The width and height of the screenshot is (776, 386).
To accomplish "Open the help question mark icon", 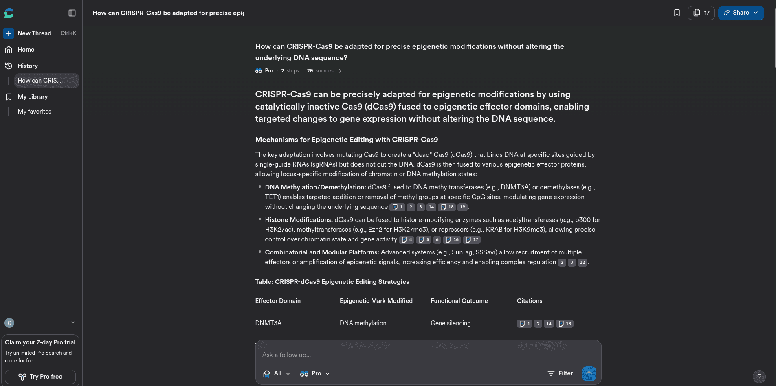I will click(x=759, y=377).
